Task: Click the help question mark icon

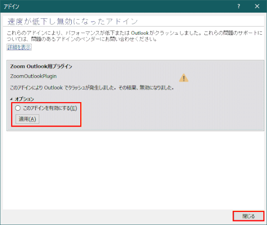Action: [x=239, y=6]
